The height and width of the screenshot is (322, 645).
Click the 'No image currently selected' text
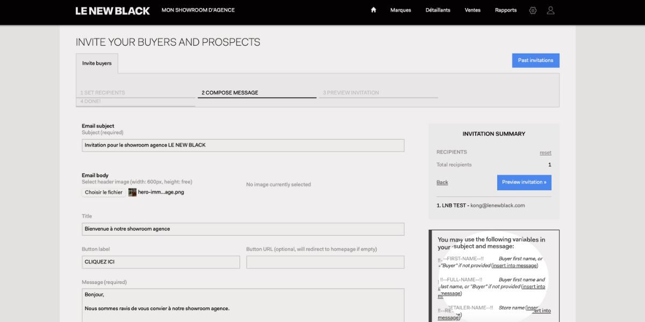[278, 185]
